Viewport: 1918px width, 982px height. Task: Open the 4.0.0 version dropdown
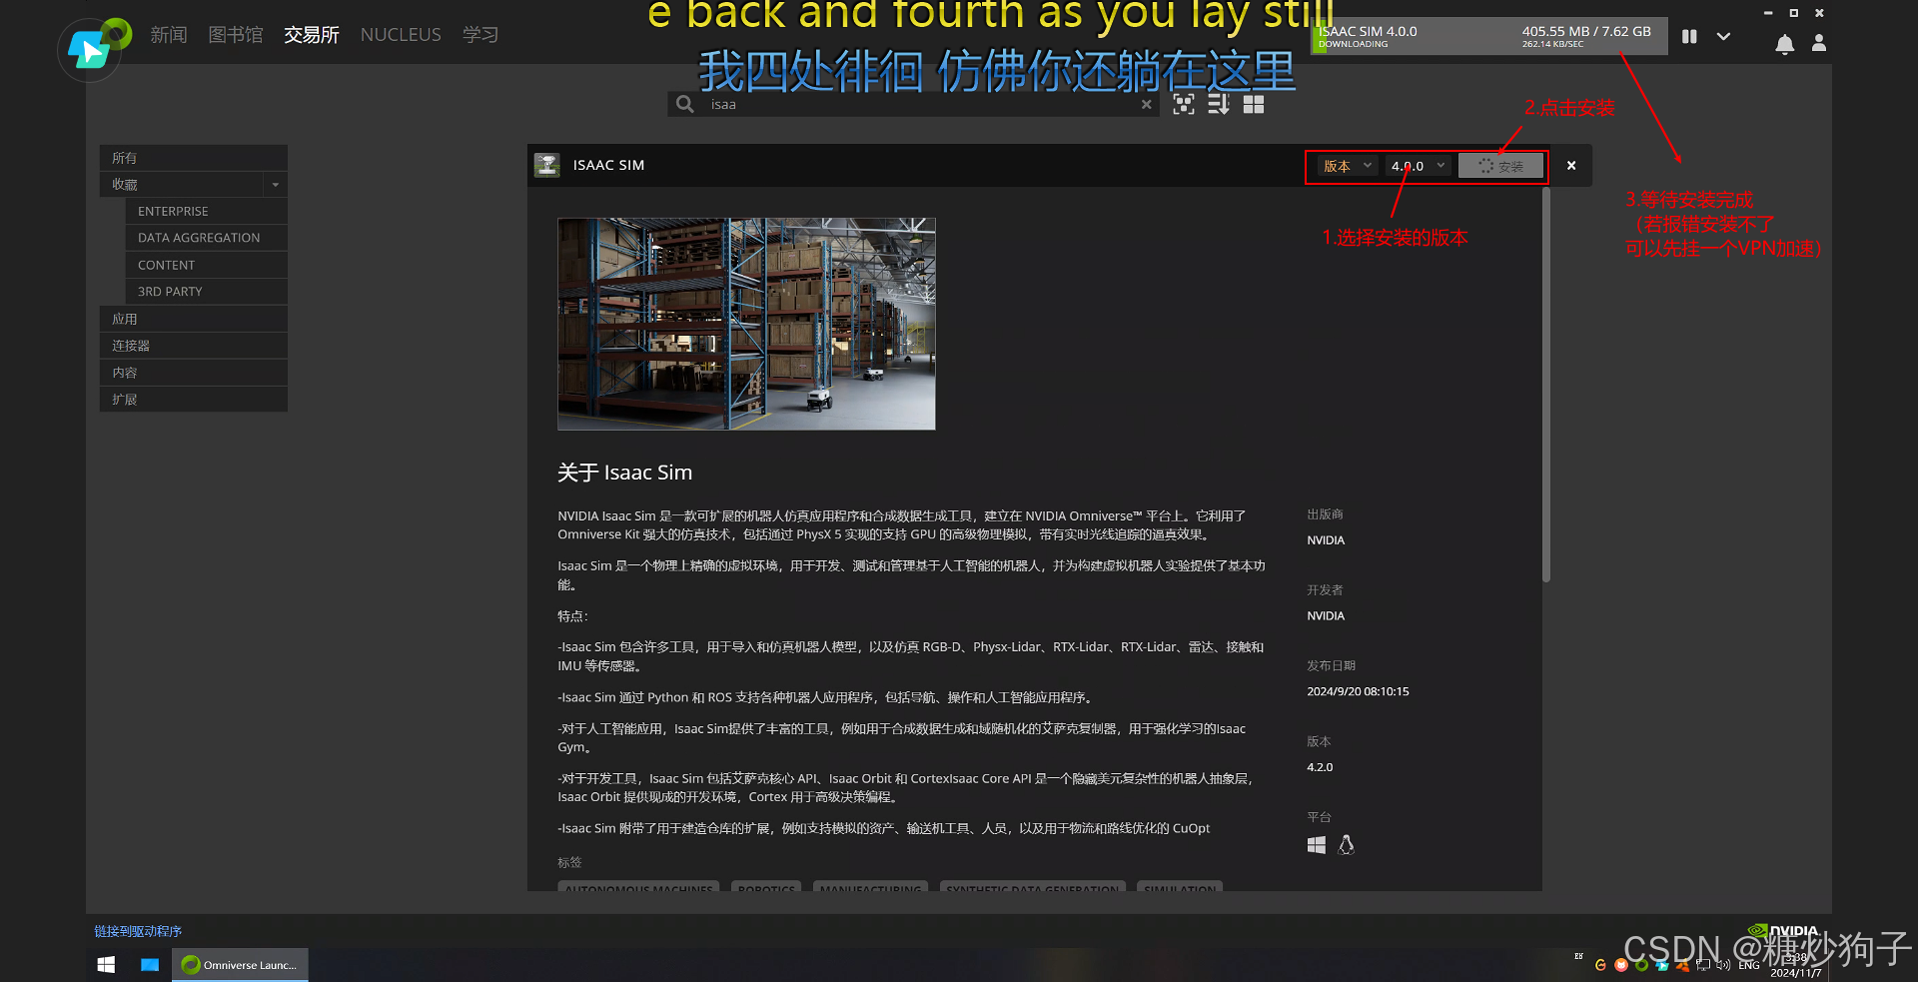click(x=1418, y=166)
